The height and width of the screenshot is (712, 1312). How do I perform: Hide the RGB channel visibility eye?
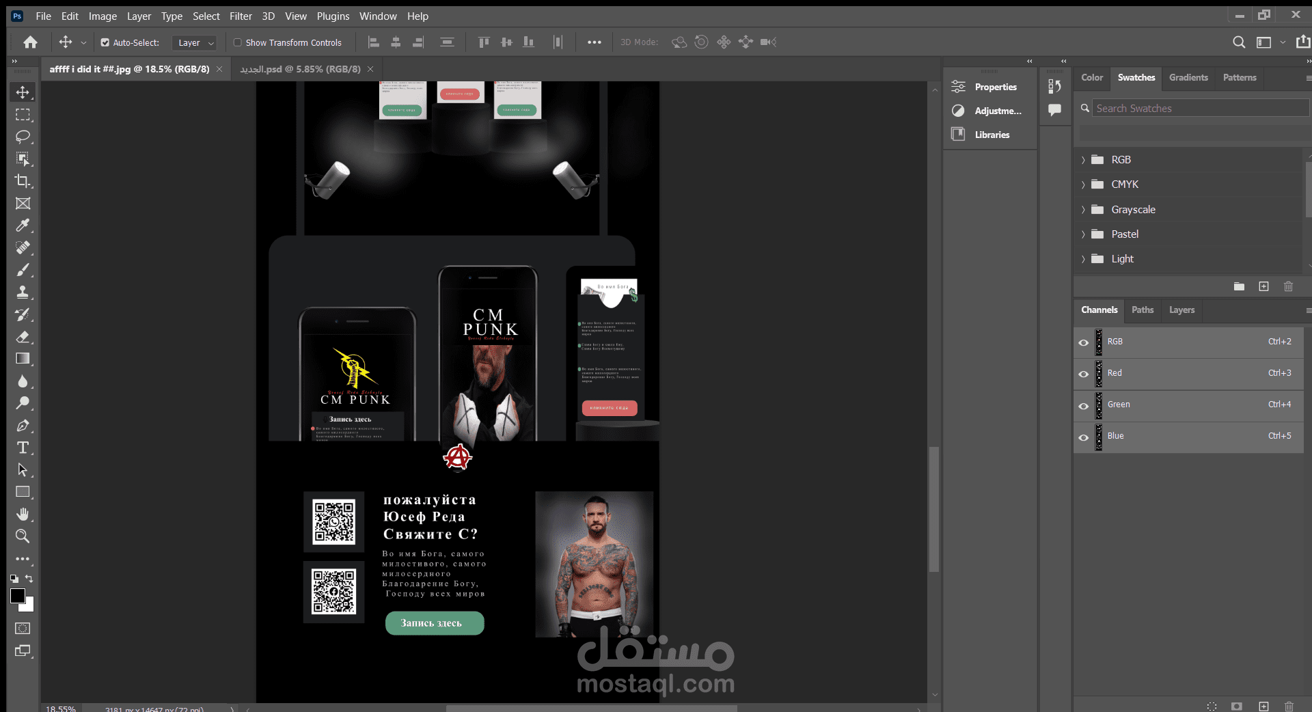tap(1083, 342)
